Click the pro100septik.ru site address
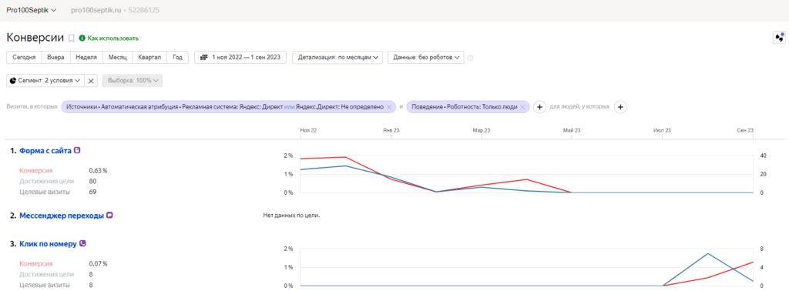 tap(96, 10)
